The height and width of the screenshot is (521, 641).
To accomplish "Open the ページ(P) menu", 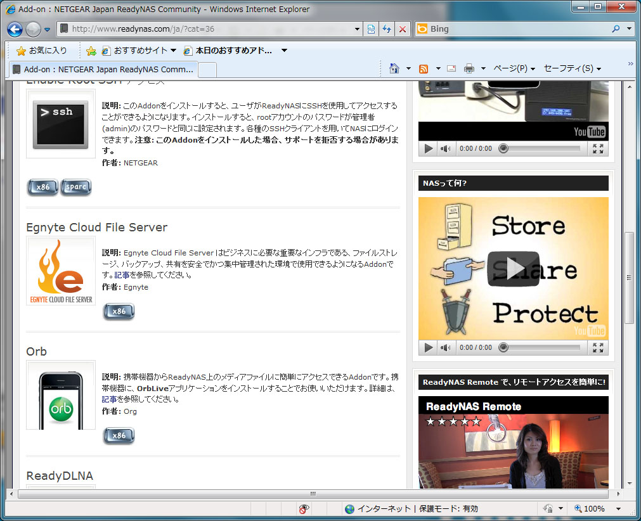I will (x=514, y=68).
